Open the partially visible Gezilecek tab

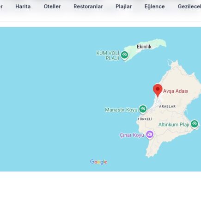(x=189, y=6)
